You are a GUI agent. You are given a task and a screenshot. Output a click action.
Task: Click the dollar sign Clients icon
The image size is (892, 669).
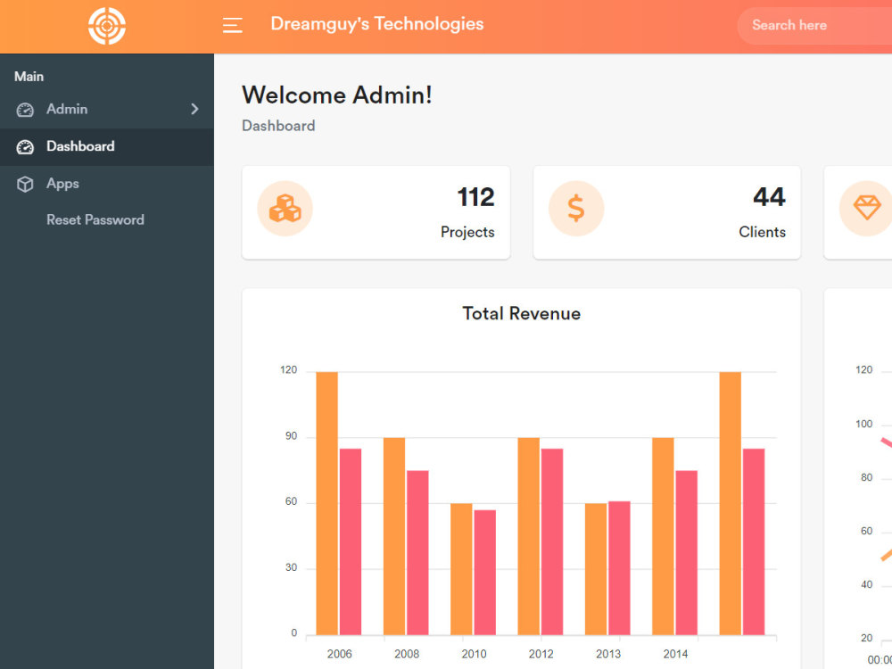coord(576,209)
